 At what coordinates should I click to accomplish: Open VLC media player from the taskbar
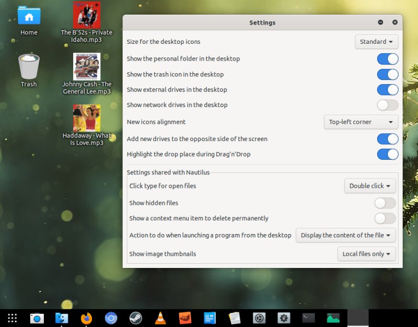160,318
